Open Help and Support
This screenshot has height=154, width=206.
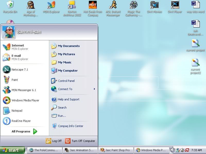click(x=73, y=99)
